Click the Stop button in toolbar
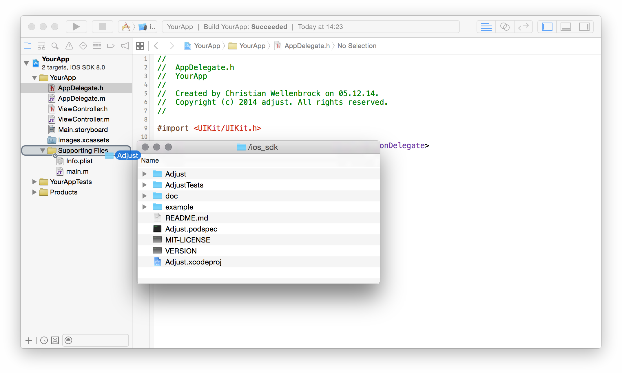622x373 pixels. tap(102, 27)
